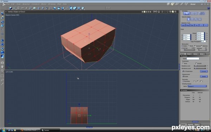Open the Construct menu
This screenshot has width=211, height=132.
pos(36,4)
